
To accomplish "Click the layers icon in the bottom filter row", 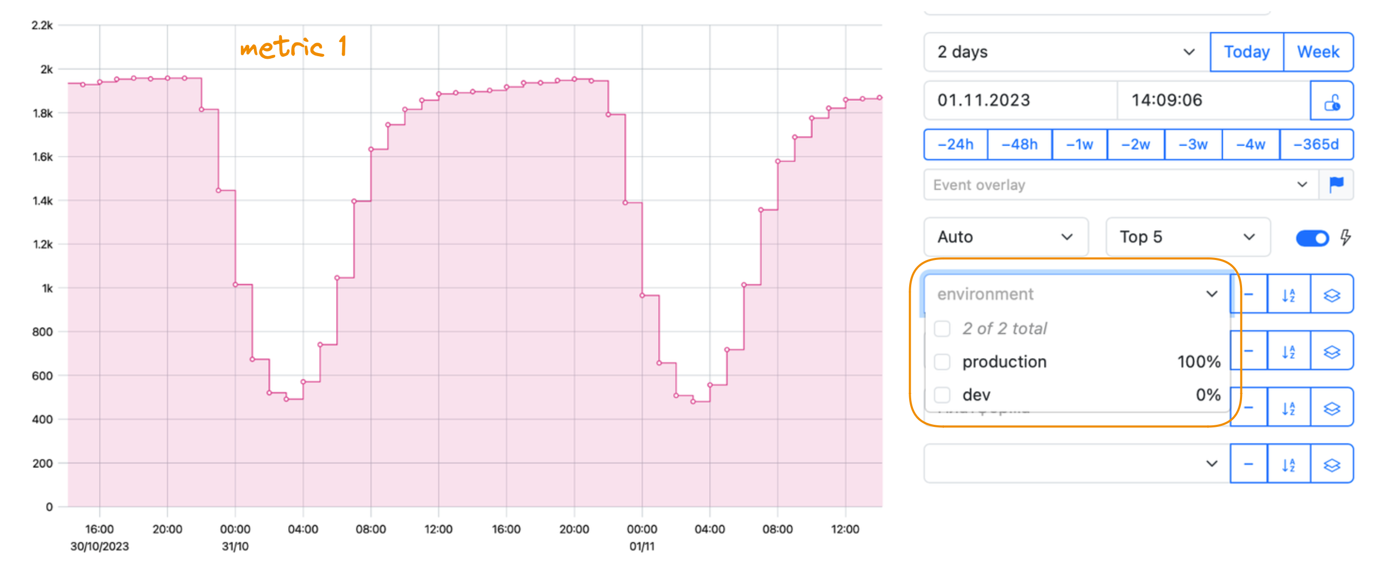I will point(1332,464).
